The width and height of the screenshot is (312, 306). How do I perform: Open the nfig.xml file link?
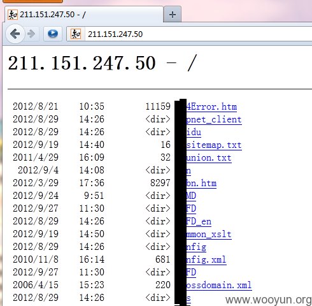click(x=206, y=259)
